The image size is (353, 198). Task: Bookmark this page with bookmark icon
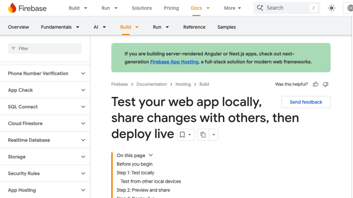[x=182, y=135]
